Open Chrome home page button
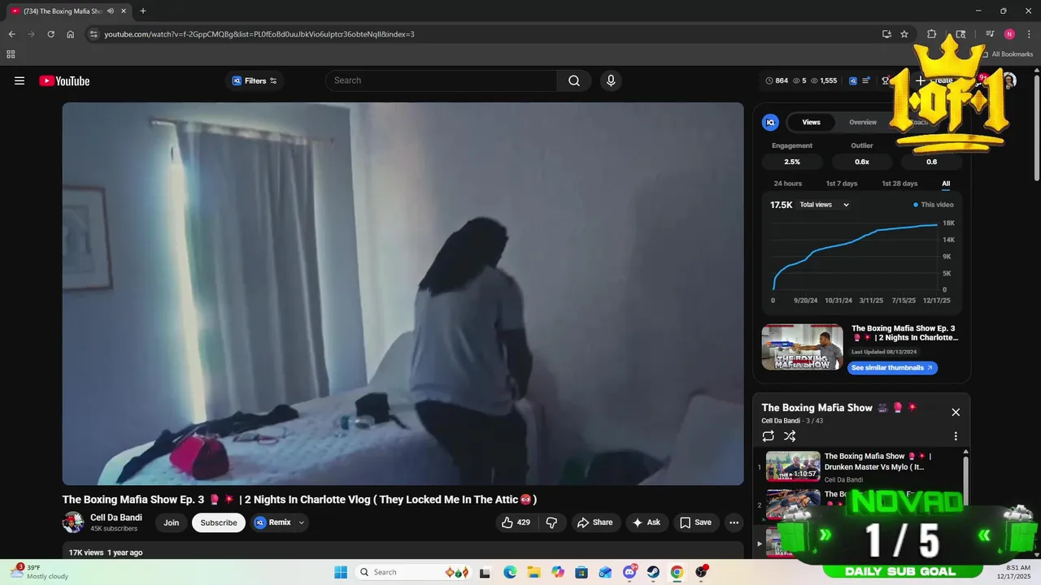 (71, 34)
